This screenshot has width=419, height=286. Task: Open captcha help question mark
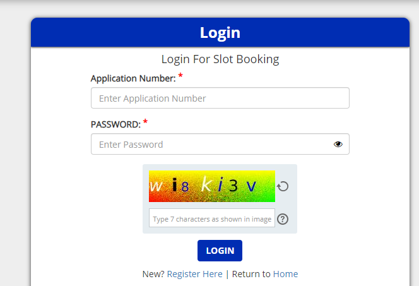pyautogui.click(x=283, y=219)
